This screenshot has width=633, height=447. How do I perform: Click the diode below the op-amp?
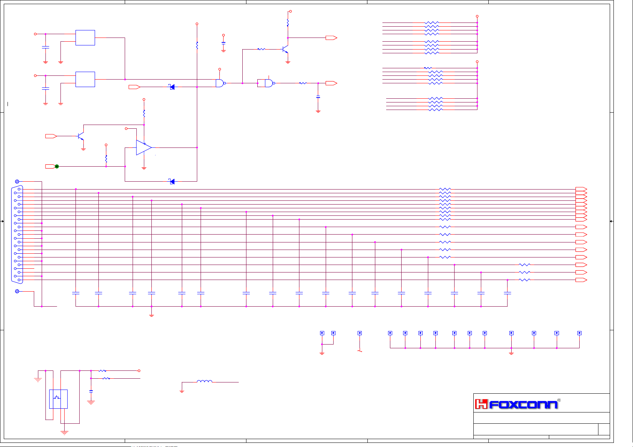pyautogui.click(x=172, y=182)
